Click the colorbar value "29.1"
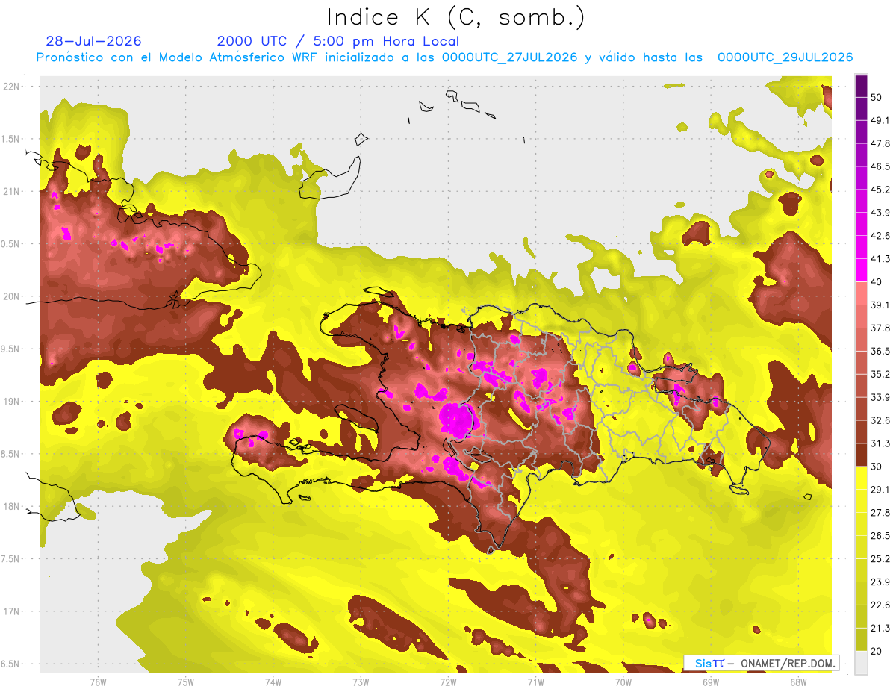The height and width of the screenshot is (692, 896). pos(880,489)
